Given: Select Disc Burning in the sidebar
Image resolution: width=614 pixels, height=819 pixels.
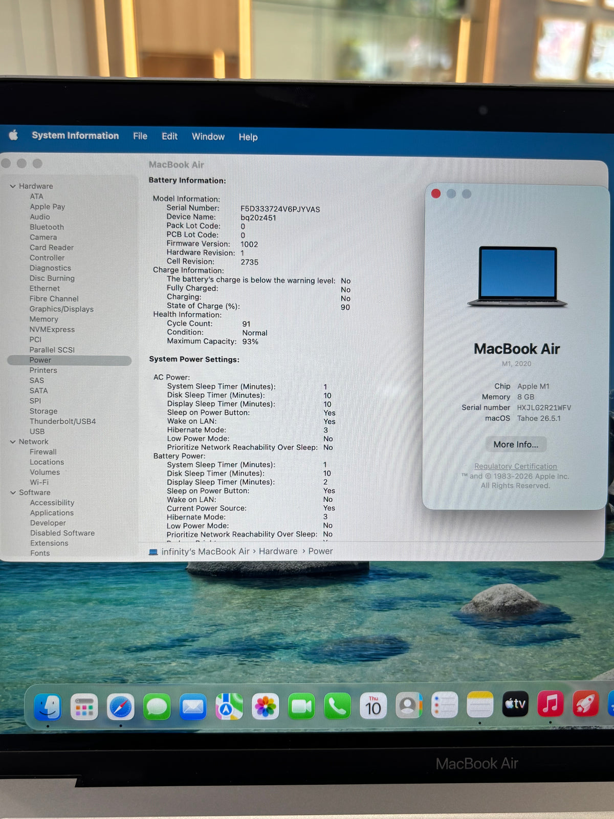Looking at the screenshot, I should [52, 278].
